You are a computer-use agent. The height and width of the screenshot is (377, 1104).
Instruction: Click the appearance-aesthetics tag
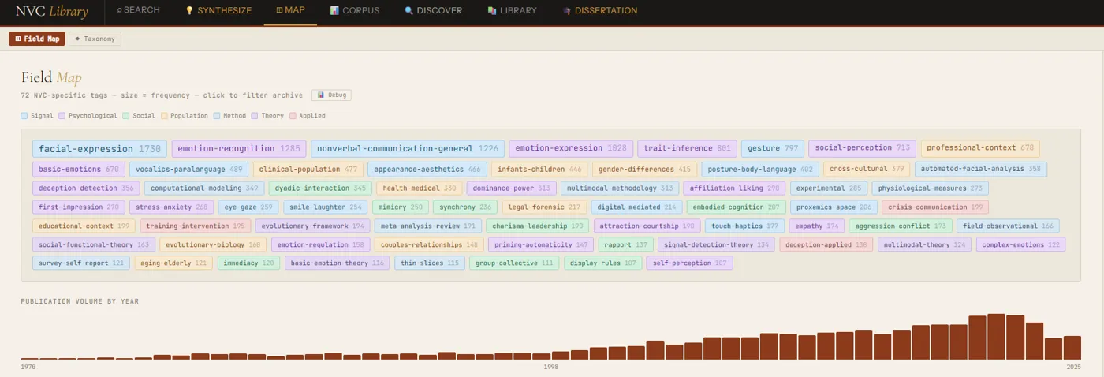click(x=427, y=169)
